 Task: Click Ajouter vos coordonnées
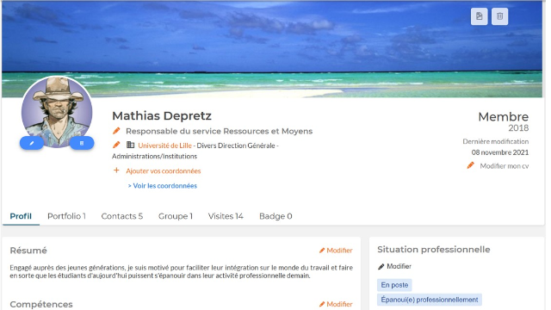164,171
